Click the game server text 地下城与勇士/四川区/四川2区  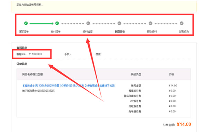point(38,91)
